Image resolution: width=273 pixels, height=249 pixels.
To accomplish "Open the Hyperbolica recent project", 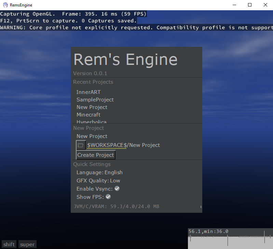I will click(x=92, y=122).
